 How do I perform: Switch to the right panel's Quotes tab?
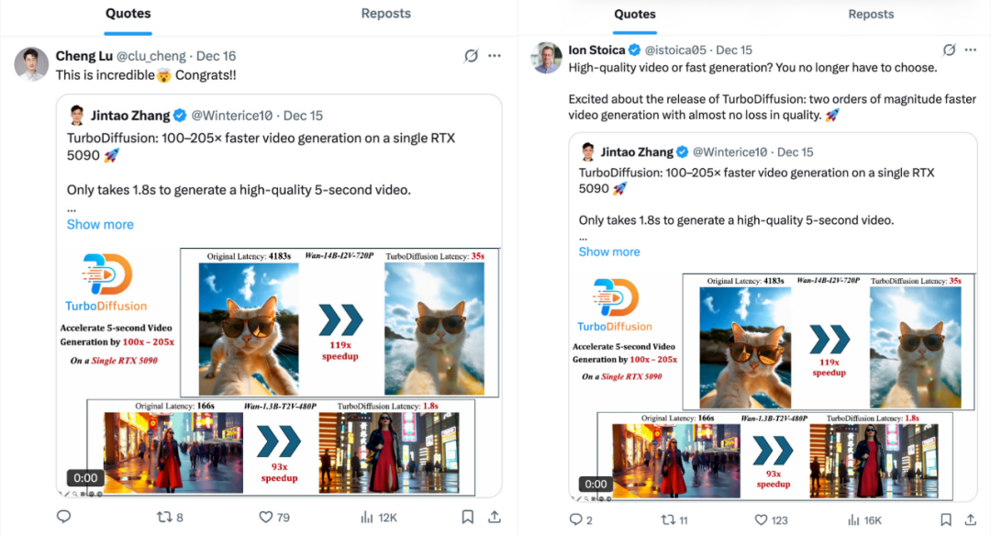tap(635, 15)
